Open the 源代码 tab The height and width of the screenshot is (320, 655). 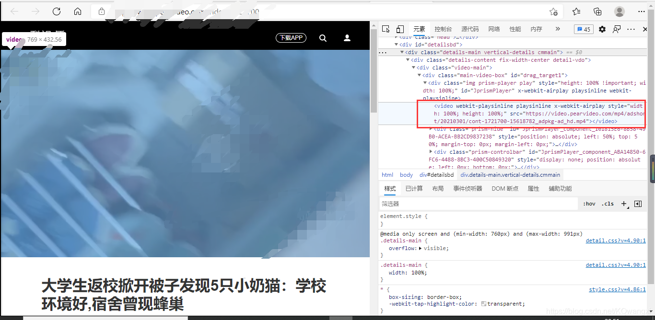point(470,29)
